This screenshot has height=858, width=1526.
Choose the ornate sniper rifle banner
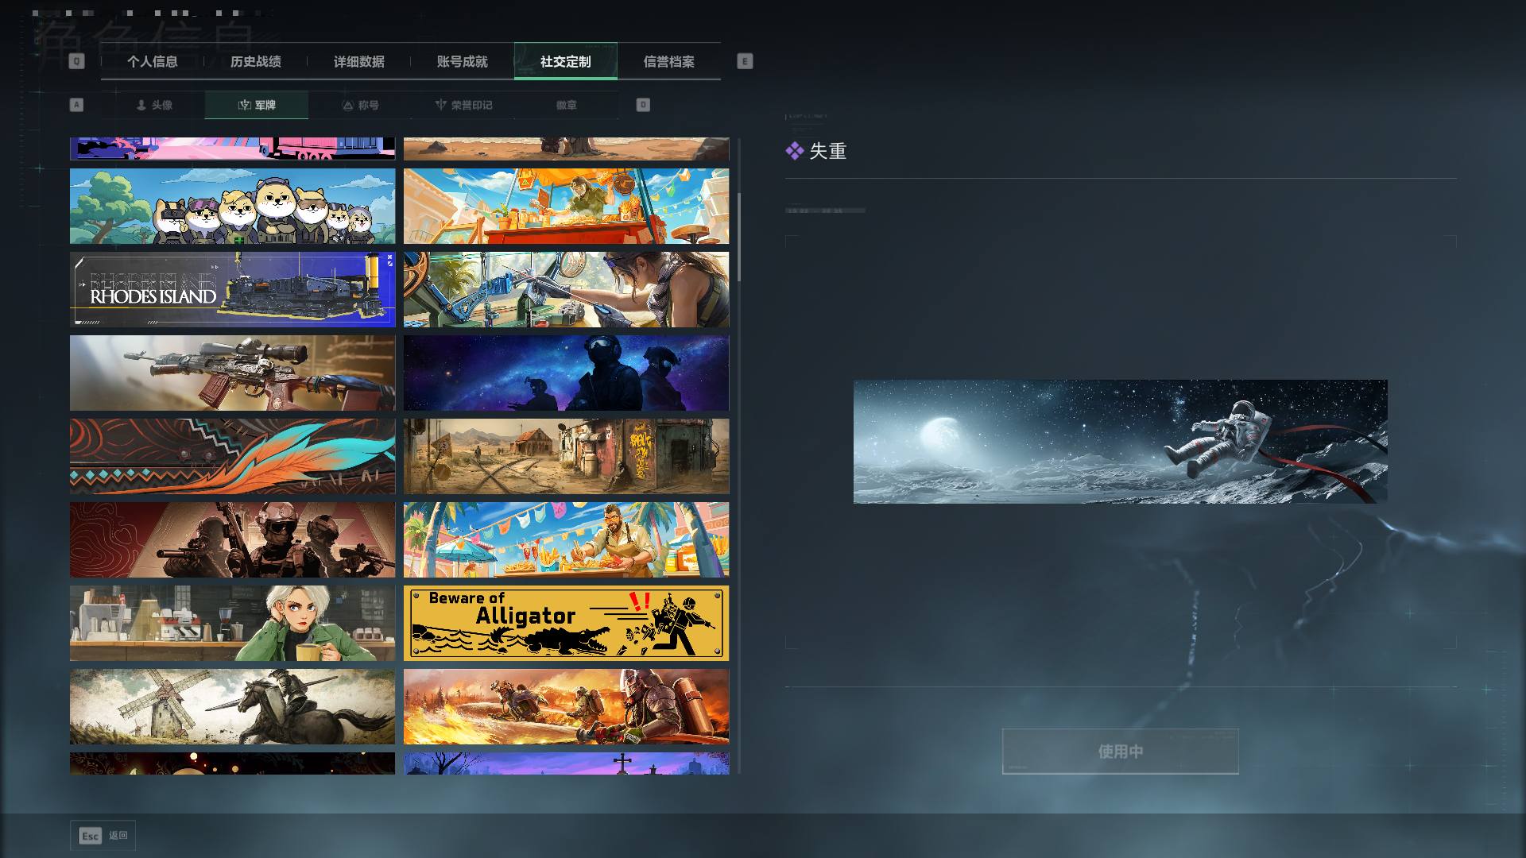[232, 373]
